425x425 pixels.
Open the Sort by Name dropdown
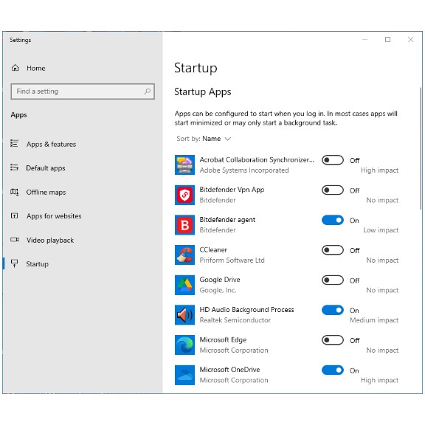point(204,139)
